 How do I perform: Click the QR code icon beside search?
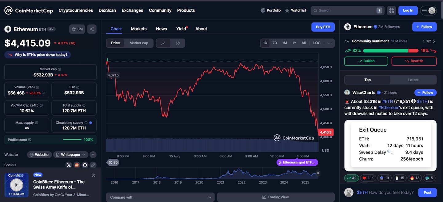tap(391, 10)
